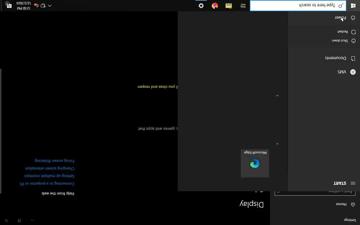The width and height of the screenshot is (360, 225).
Task: Open the Power options in Start menu
Action: point(324,18)
